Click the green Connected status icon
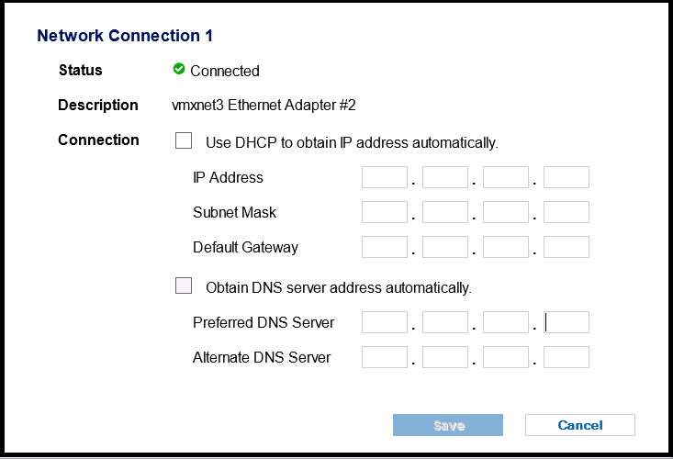 click(x=179, y=69)
